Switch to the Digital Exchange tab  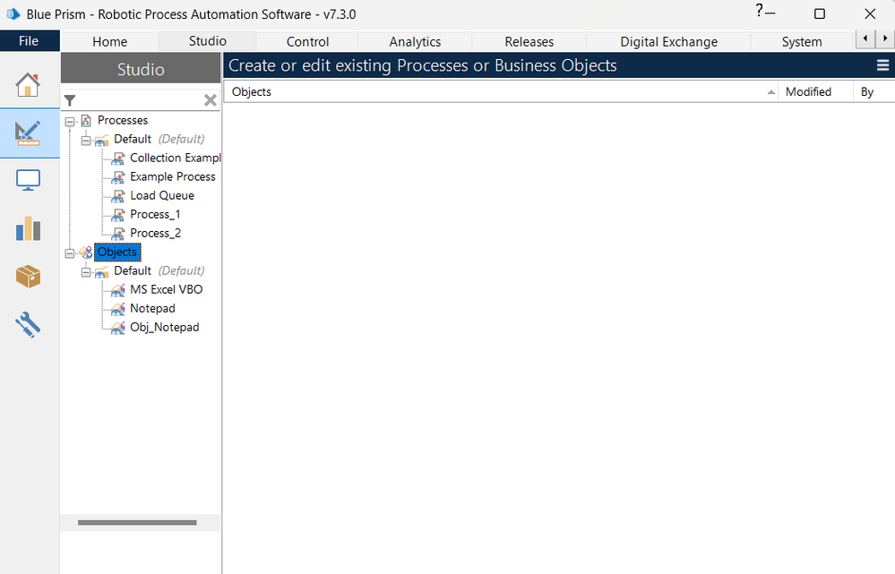669,42
